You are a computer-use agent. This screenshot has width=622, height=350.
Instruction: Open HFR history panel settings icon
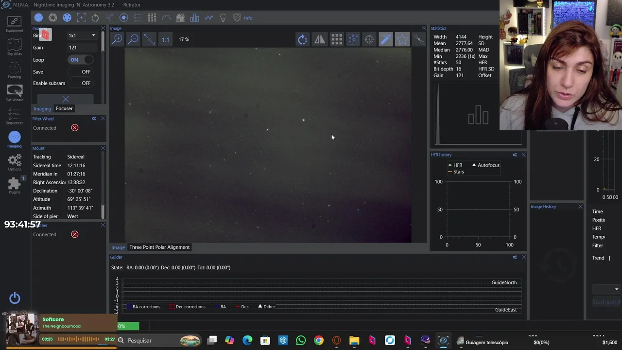tap(515, 155)
